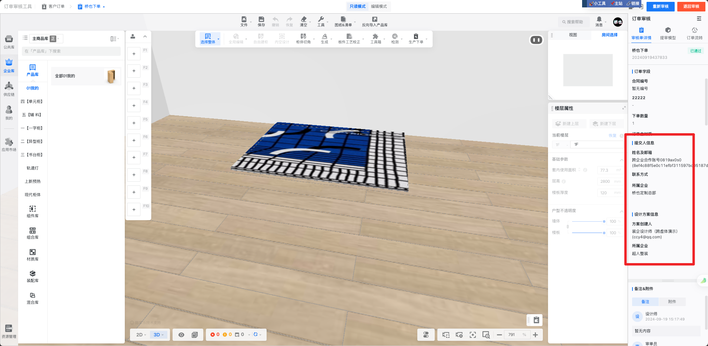Switch to the 提审模型 tab
This screenshot has width=708, height=346.
pos(668,33)
